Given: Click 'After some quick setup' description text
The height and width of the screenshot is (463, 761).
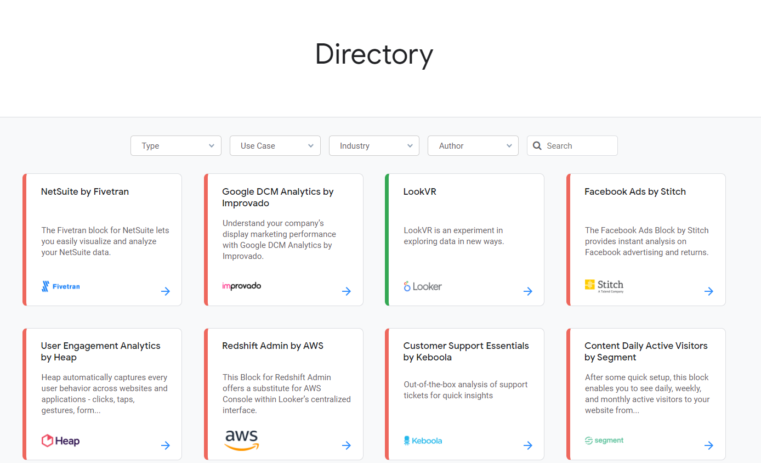Looking at the screenshot, I should pos(647,394).
